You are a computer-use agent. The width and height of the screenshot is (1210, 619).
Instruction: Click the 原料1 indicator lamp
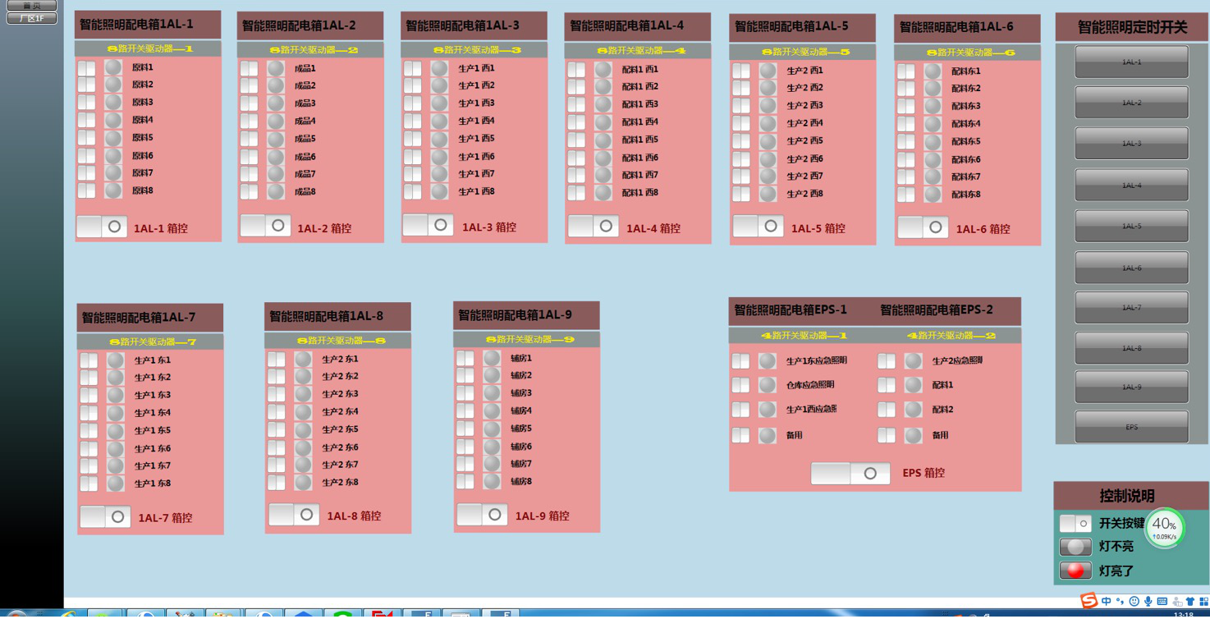113,67
